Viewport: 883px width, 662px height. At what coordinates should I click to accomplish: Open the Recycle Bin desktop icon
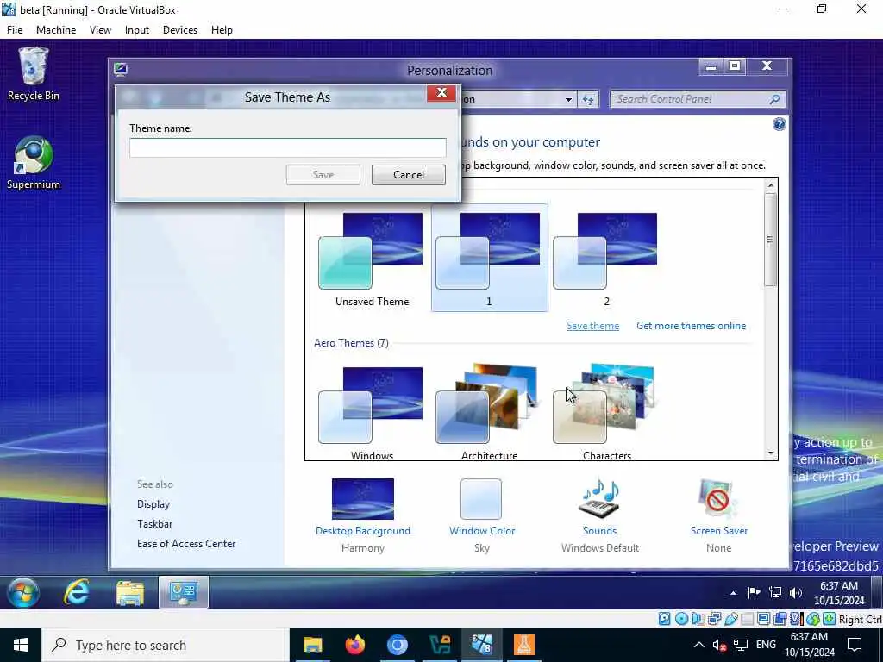[34, 74]
